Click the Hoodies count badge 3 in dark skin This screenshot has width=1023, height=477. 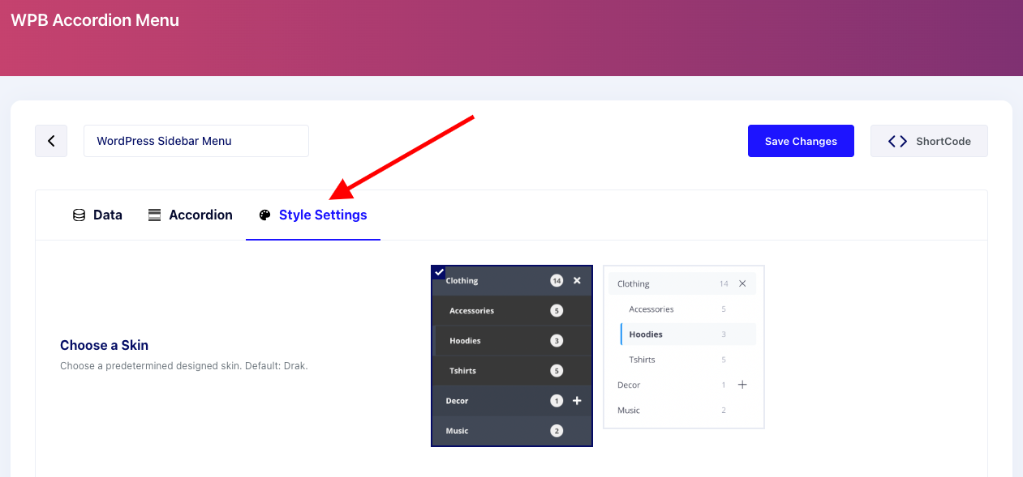click(557, 341)
